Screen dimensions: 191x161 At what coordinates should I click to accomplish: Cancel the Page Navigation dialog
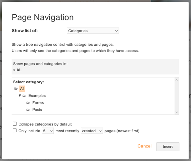[144, 146]
